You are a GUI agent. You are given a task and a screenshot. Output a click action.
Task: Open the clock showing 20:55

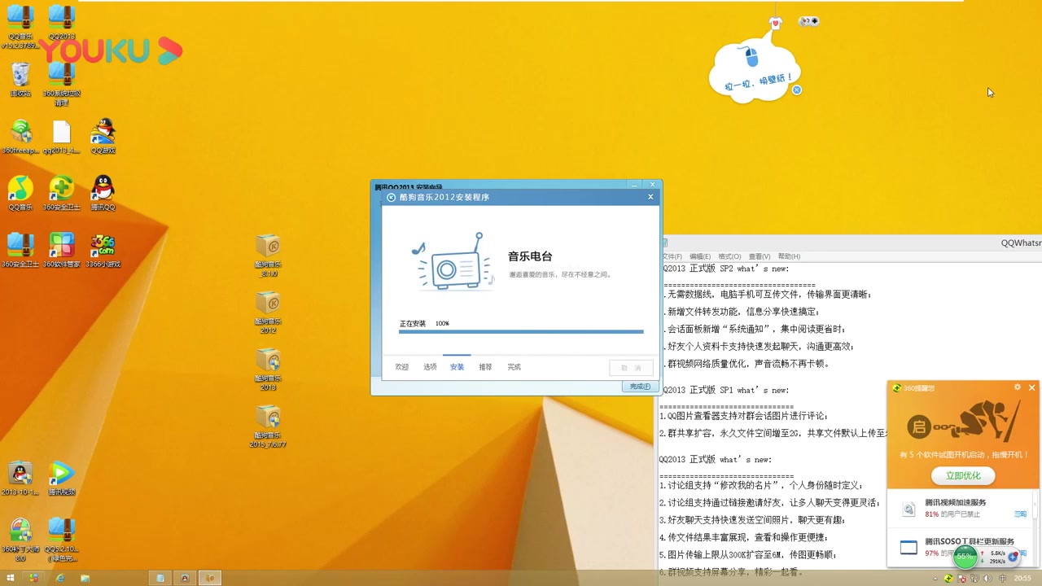click(1022, 579)
